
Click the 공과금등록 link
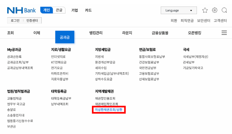point(14,56)
